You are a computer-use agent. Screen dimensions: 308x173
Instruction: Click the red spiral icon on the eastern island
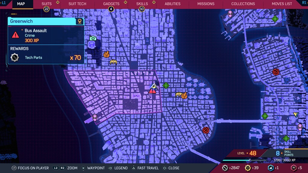tap(276, 72)
